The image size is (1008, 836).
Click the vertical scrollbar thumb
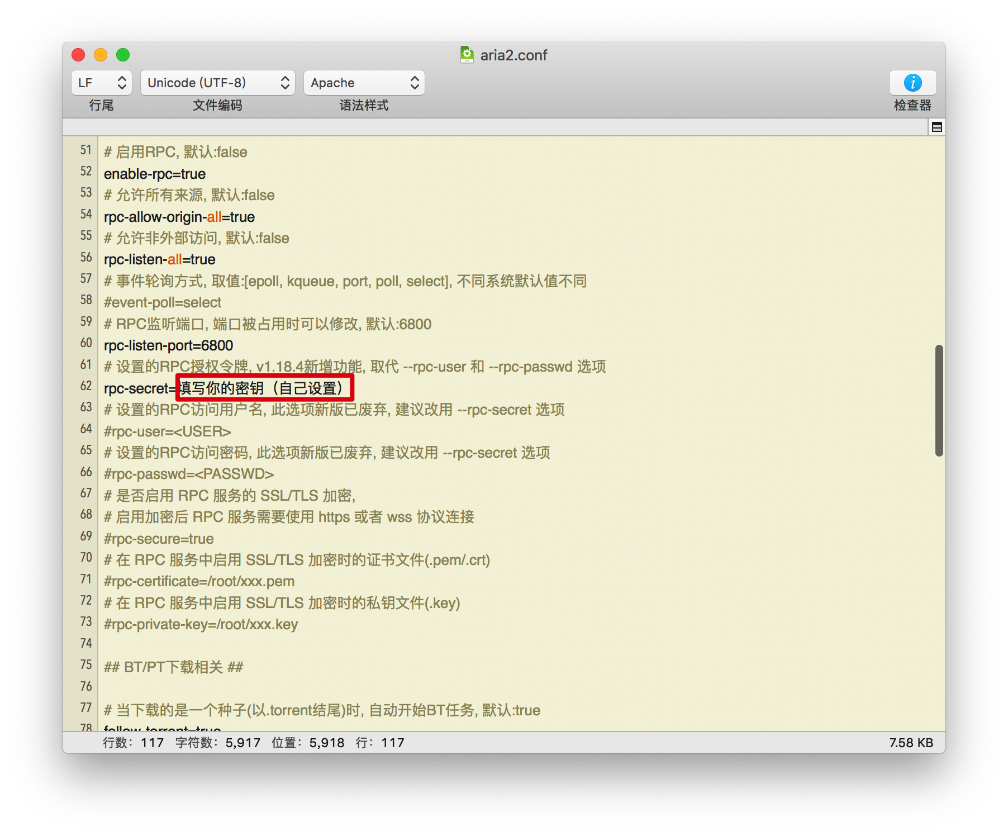coord(939,401)
